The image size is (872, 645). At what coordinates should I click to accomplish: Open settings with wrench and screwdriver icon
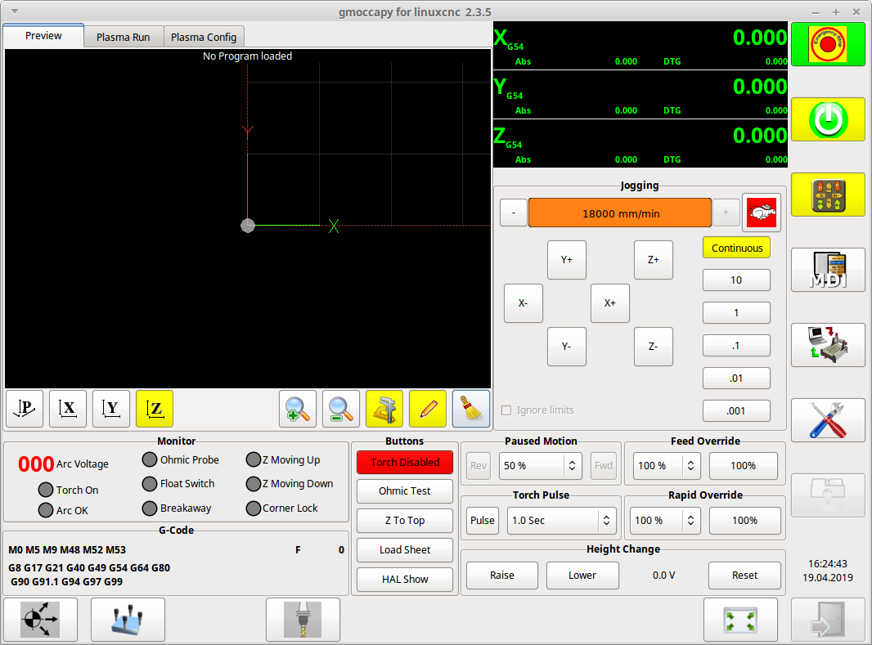click(828, 420)
